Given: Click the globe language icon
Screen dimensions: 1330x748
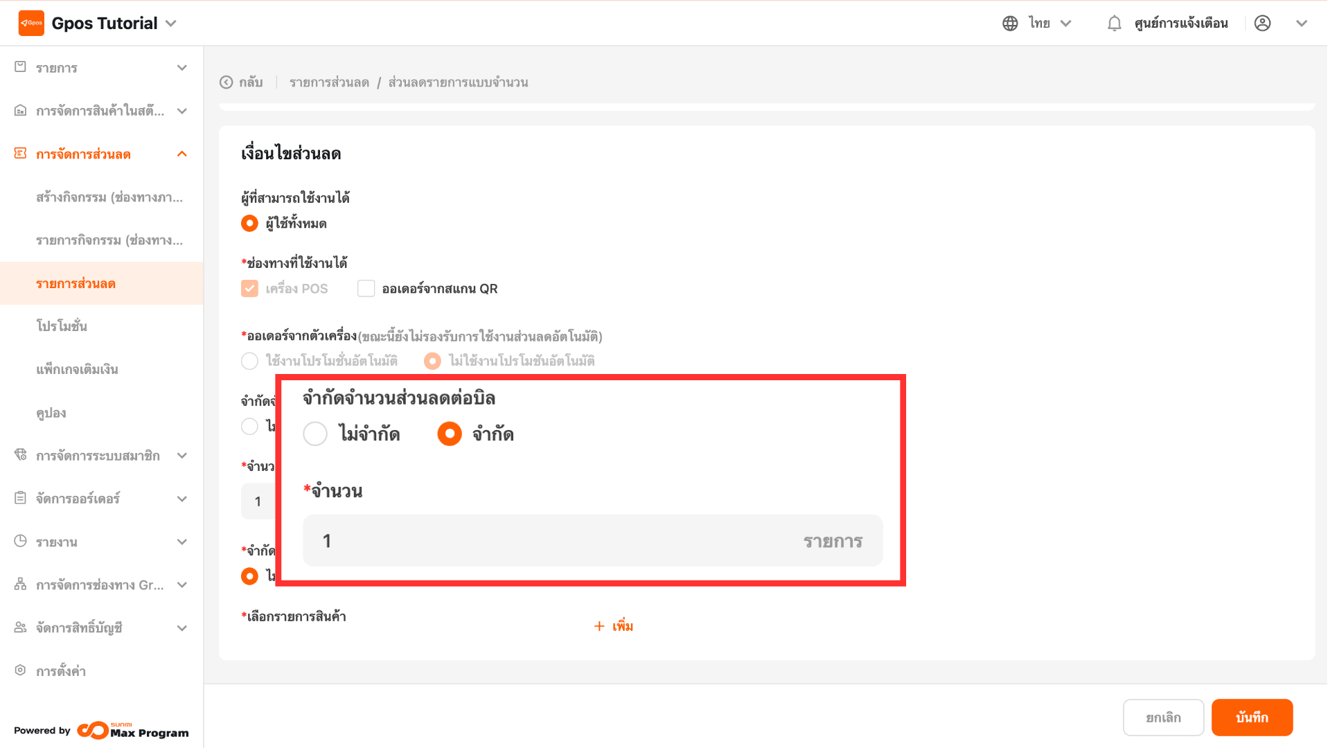Looking at the screenshot, I should pos(1010,24).
